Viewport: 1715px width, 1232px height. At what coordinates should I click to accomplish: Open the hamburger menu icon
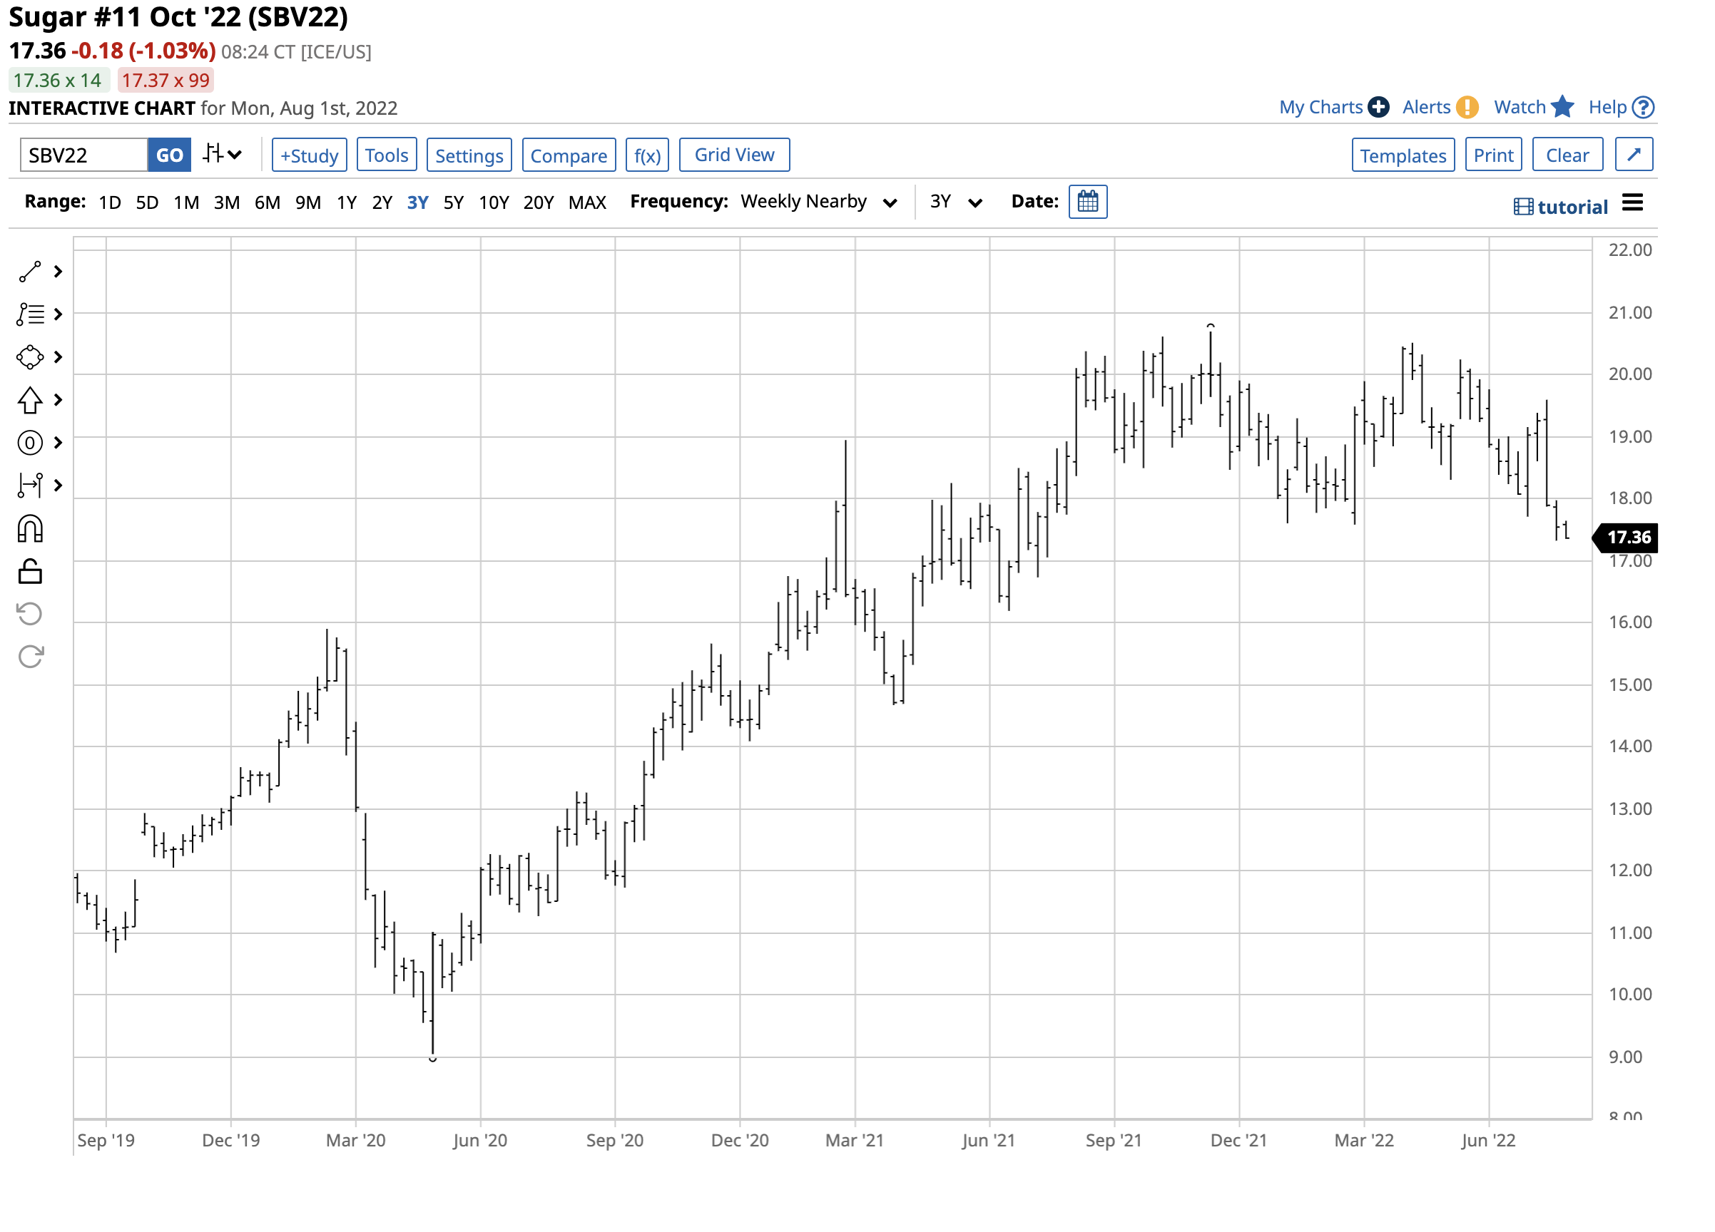tap(1632, 203)
